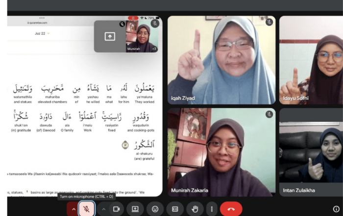Raise hand using the hand icon
The width and height of the screenshot is (343, 216).
[x=195, y=209]
